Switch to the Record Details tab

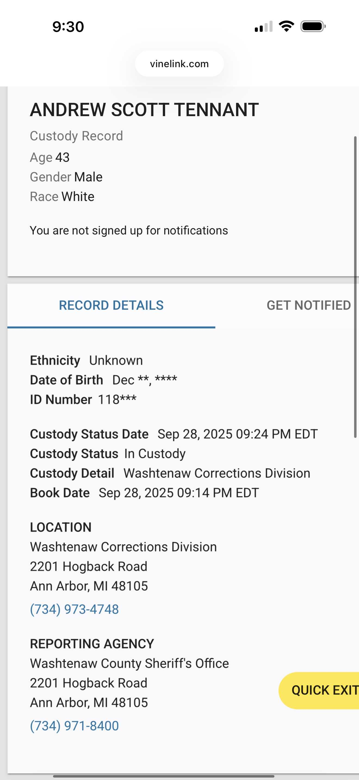pos(111,305)
